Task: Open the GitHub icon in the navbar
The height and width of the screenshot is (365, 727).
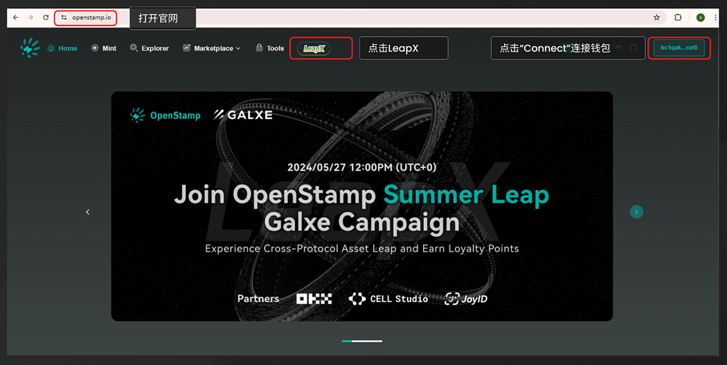Action: coord(634,48)
